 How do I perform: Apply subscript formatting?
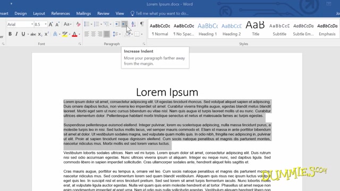40,34
